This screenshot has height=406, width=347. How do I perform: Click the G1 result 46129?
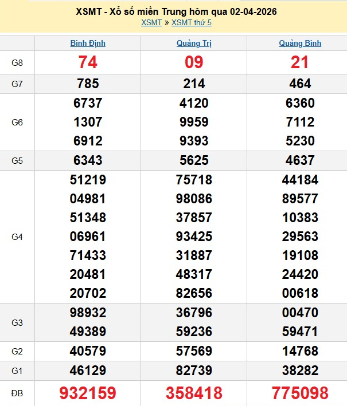click(x=88, y=370)
